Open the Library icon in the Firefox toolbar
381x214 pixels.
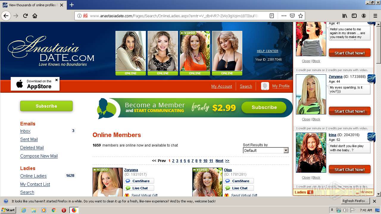point(345,16)
